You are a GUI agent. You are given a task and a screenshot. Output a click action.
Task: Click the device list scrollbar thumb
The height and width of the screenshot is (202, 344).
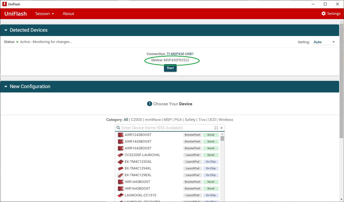click(x=222, y=139)
